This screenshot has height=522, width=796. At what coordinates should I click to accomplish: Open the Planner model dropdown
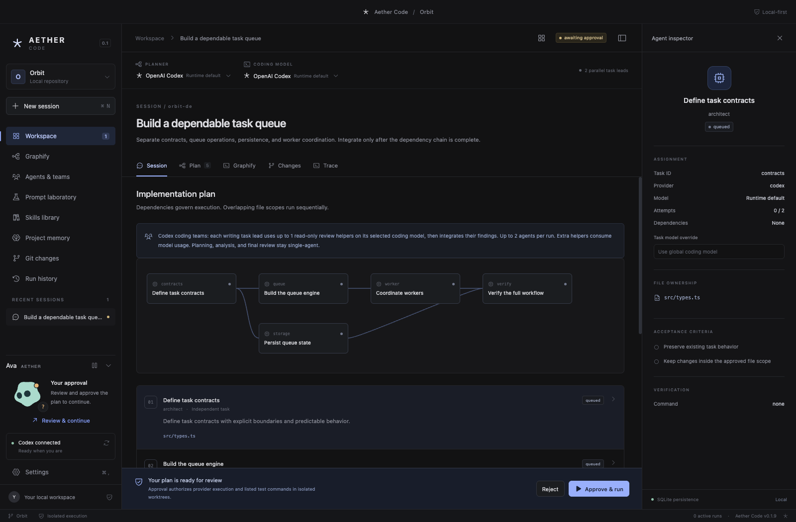184,76
